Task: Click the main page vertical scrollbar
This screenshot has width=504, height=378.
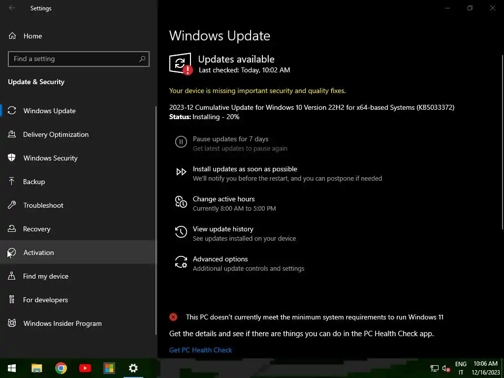Action: coord(503,142)
